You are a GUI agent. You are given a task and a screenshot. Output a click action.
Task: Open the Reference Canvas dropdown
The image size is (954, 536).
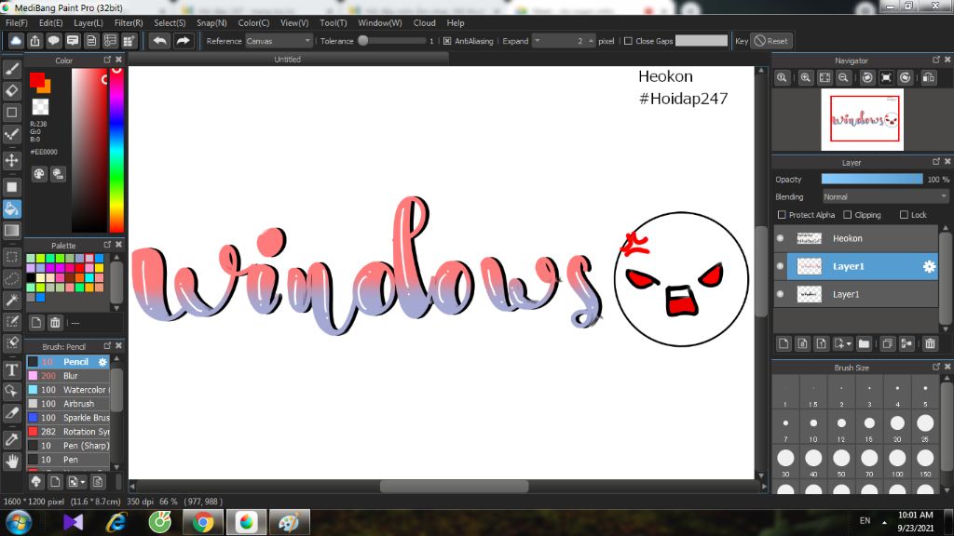point(279,41)
